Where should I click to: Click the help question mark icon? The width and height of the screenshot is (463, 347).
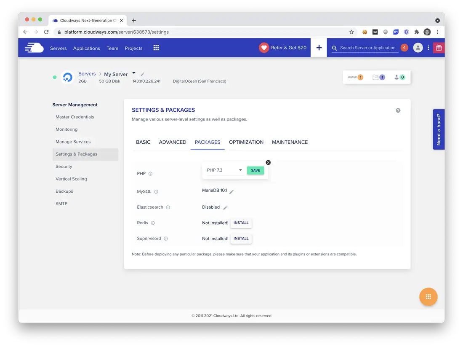pyautogui.click(x=398, y=110)
